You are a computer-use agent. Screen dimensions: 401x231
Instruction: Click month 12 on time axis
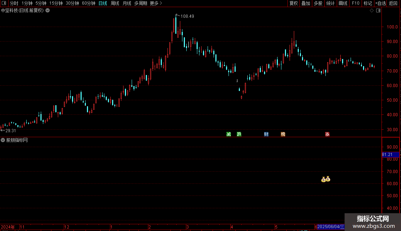pyautogui.click(x=67, y=227)
